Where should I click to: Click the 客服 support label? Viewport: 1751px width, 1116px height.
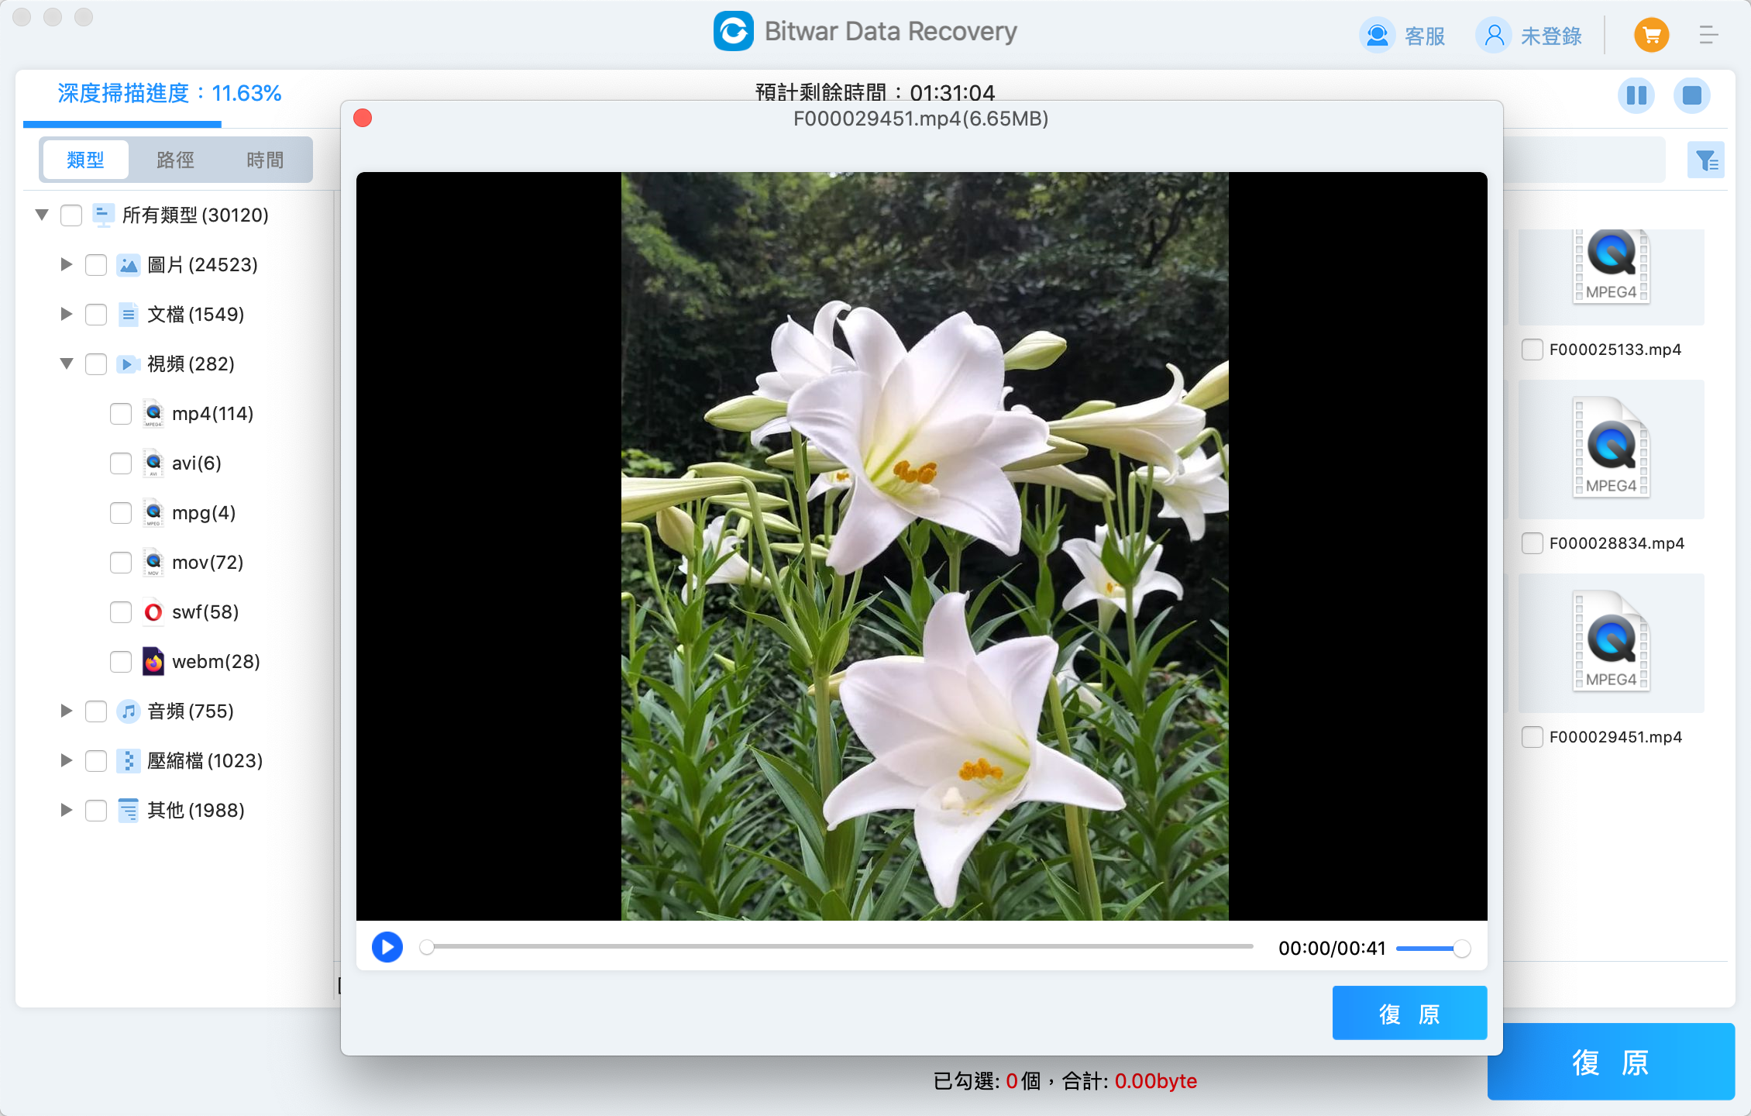pos(1425,36)
